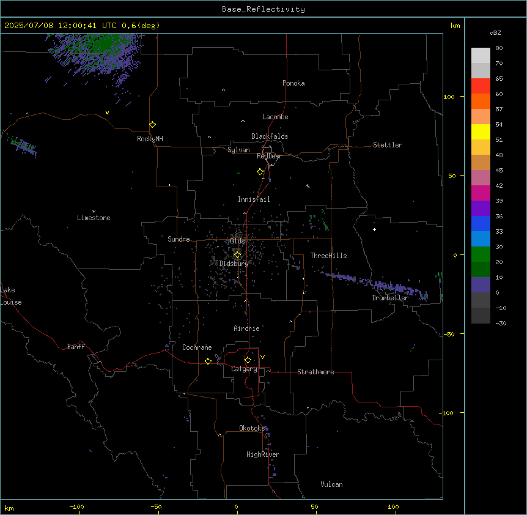Click the Vulcan label

[x=331, y=484]
